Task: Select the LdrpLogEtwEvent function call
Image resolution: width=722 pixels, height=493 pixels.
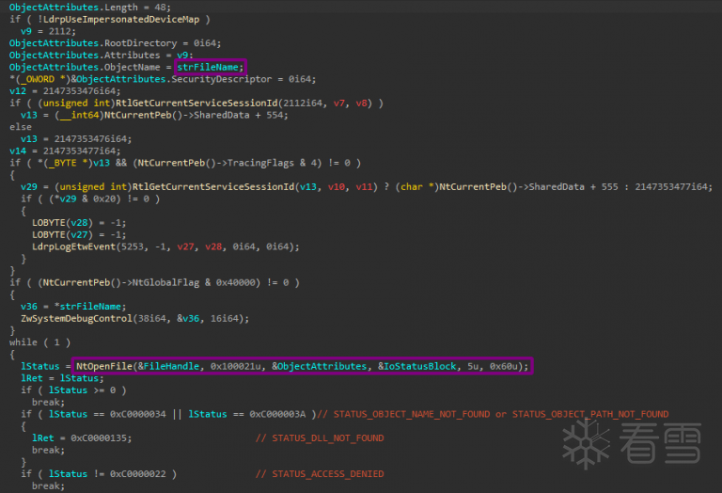Action: pos(165,246)
